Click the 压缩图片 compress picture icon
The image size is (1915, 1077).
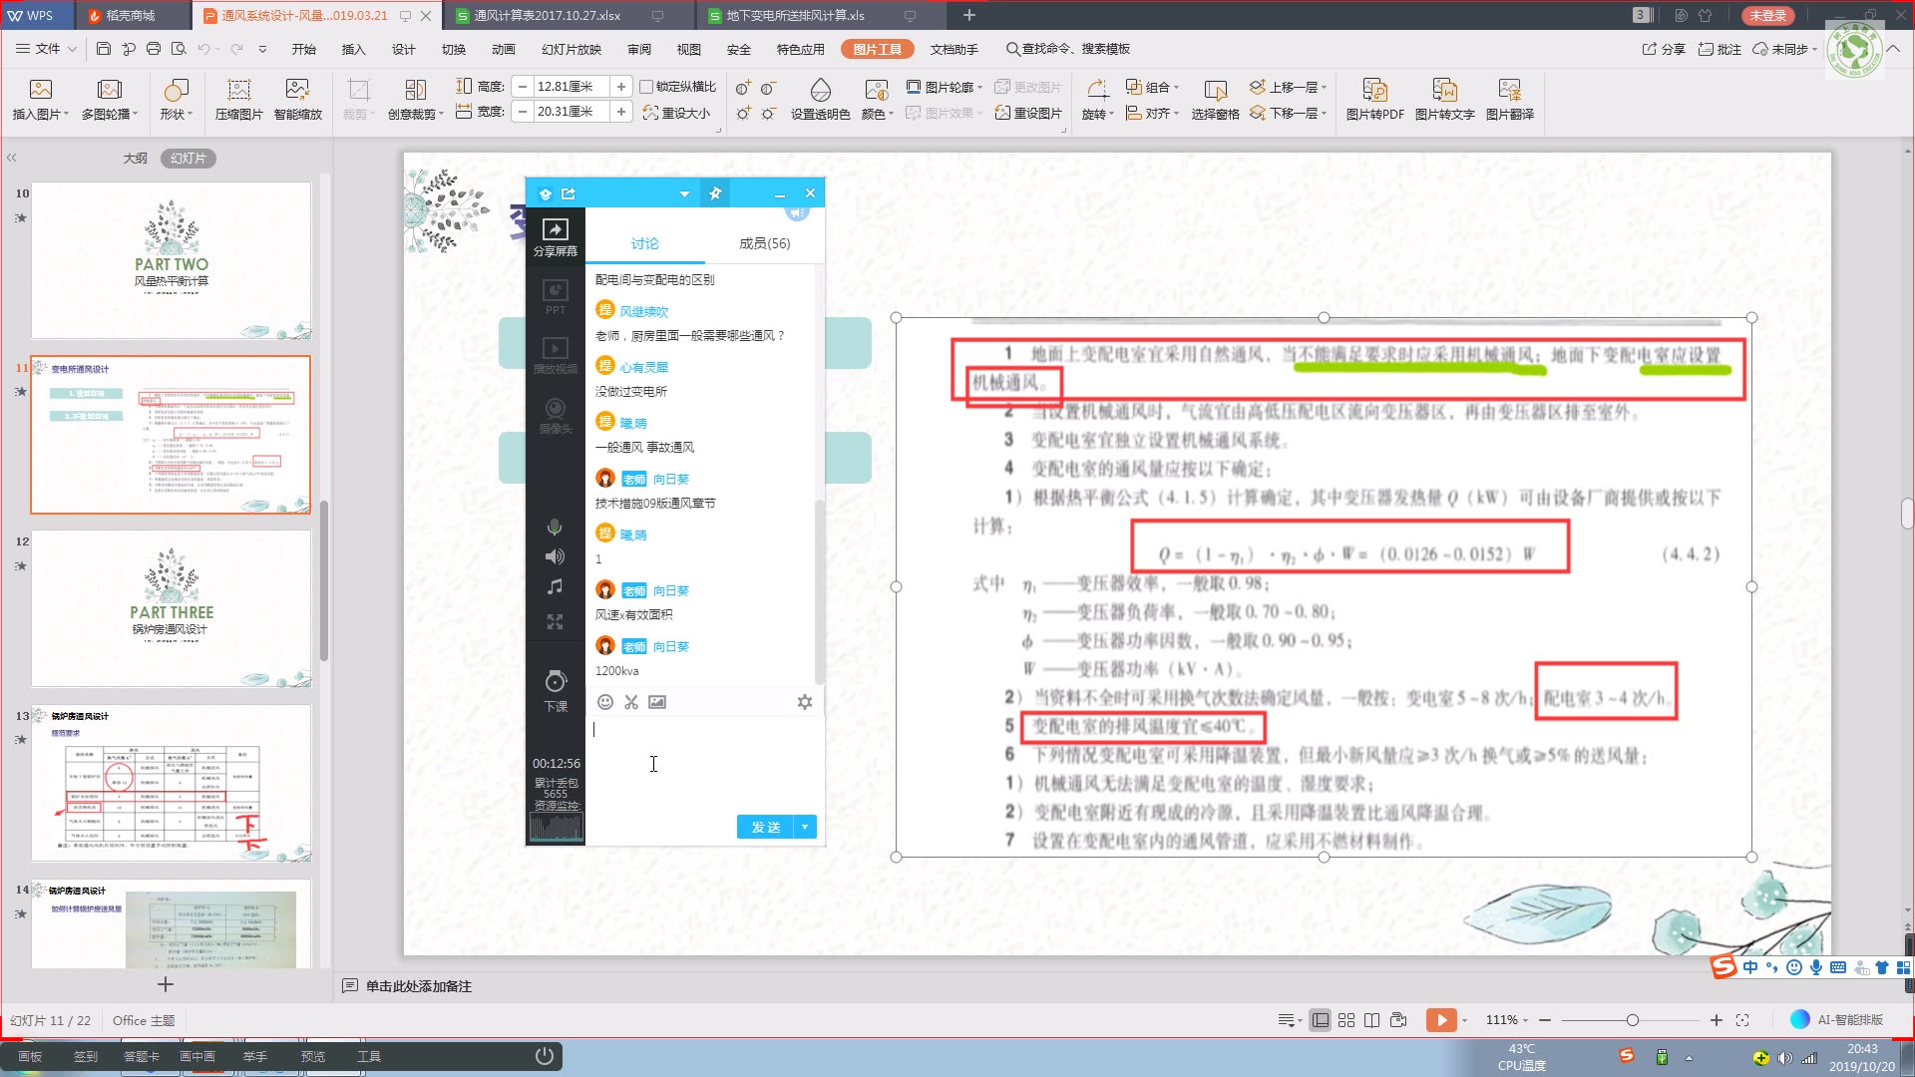238,91
